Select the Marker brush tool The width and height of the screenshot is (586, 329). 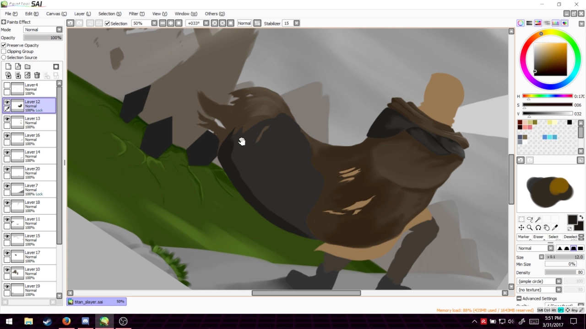[x=523, y=237]
